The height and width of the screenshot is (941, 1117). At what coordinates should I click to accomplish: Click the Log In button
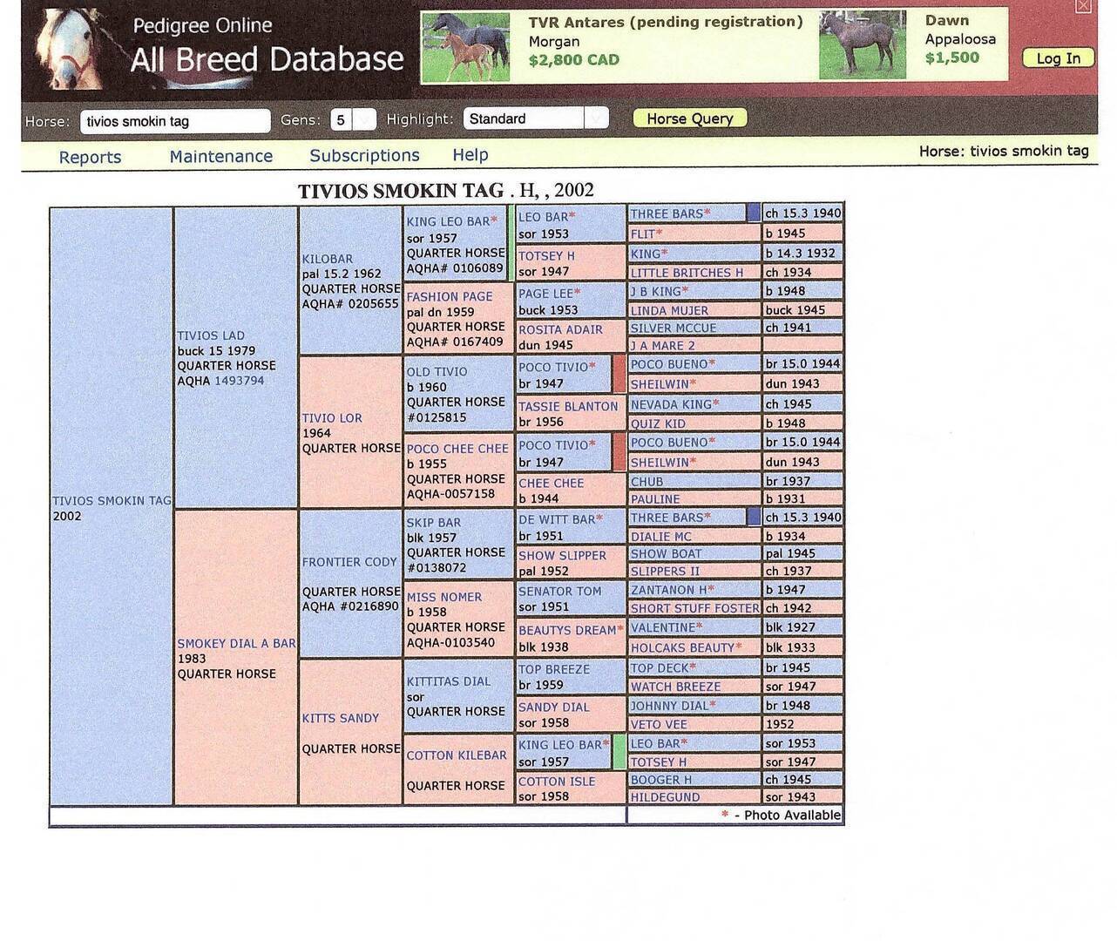click(1058, 58)
